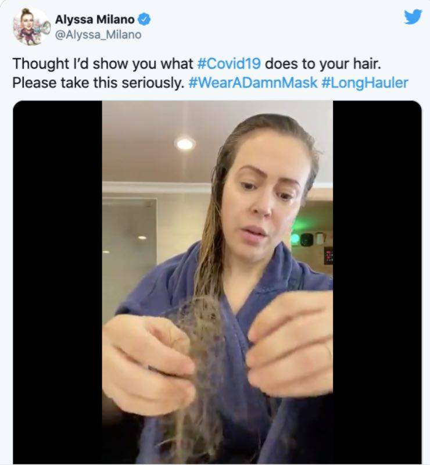Click the blue verified badge icon

click(145, 20)
